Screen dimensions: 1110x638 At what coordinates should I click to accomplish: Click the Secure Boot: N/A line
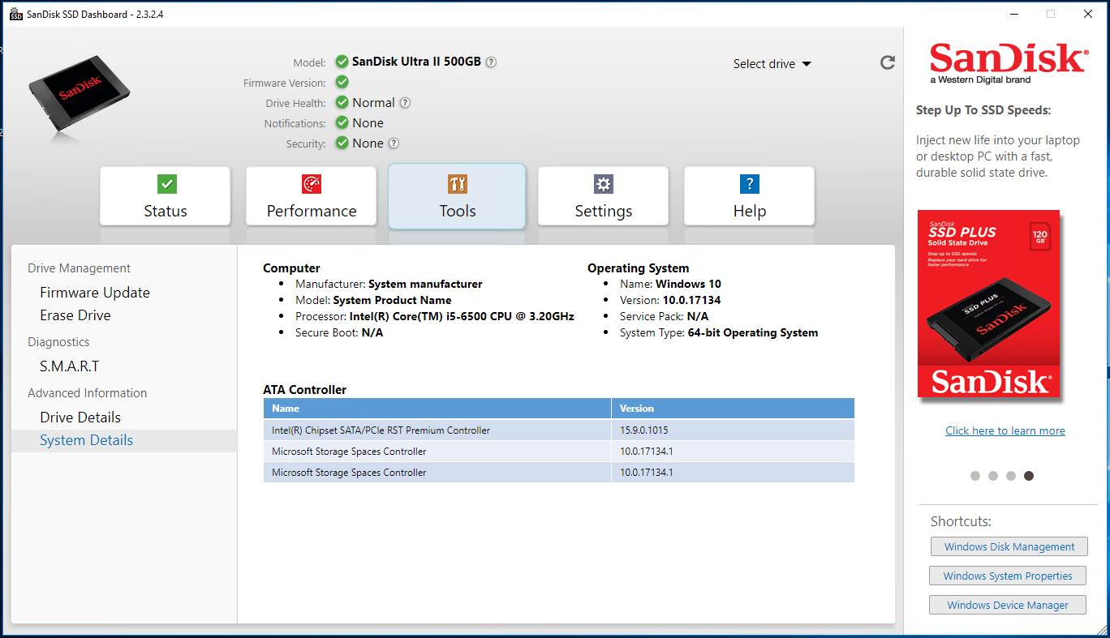pos(339,332)
